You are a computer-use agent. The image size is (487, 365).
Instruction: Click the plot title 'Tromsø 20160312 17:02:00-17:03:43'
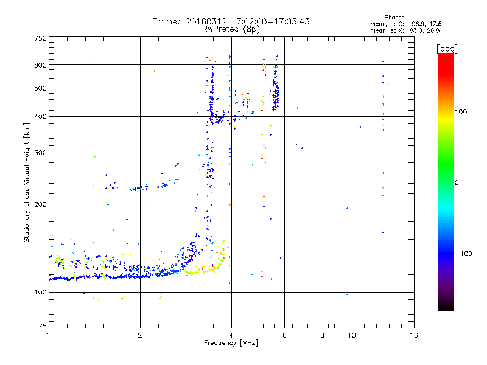tap(231, 21)
